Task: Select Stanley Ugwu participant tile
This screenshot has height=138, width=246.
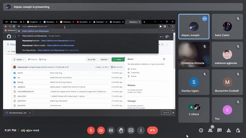Action: [x=194, y=82]
